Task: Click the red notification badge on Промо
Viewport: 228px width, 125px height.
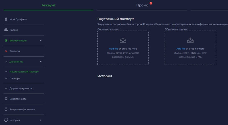Action: pos(151,3)
